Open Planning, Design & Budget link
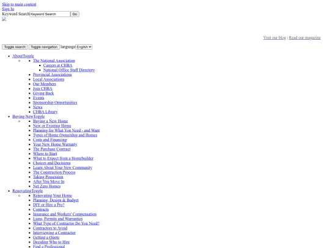This screenshot has height=248, width=330. click(x=56, y=200)
